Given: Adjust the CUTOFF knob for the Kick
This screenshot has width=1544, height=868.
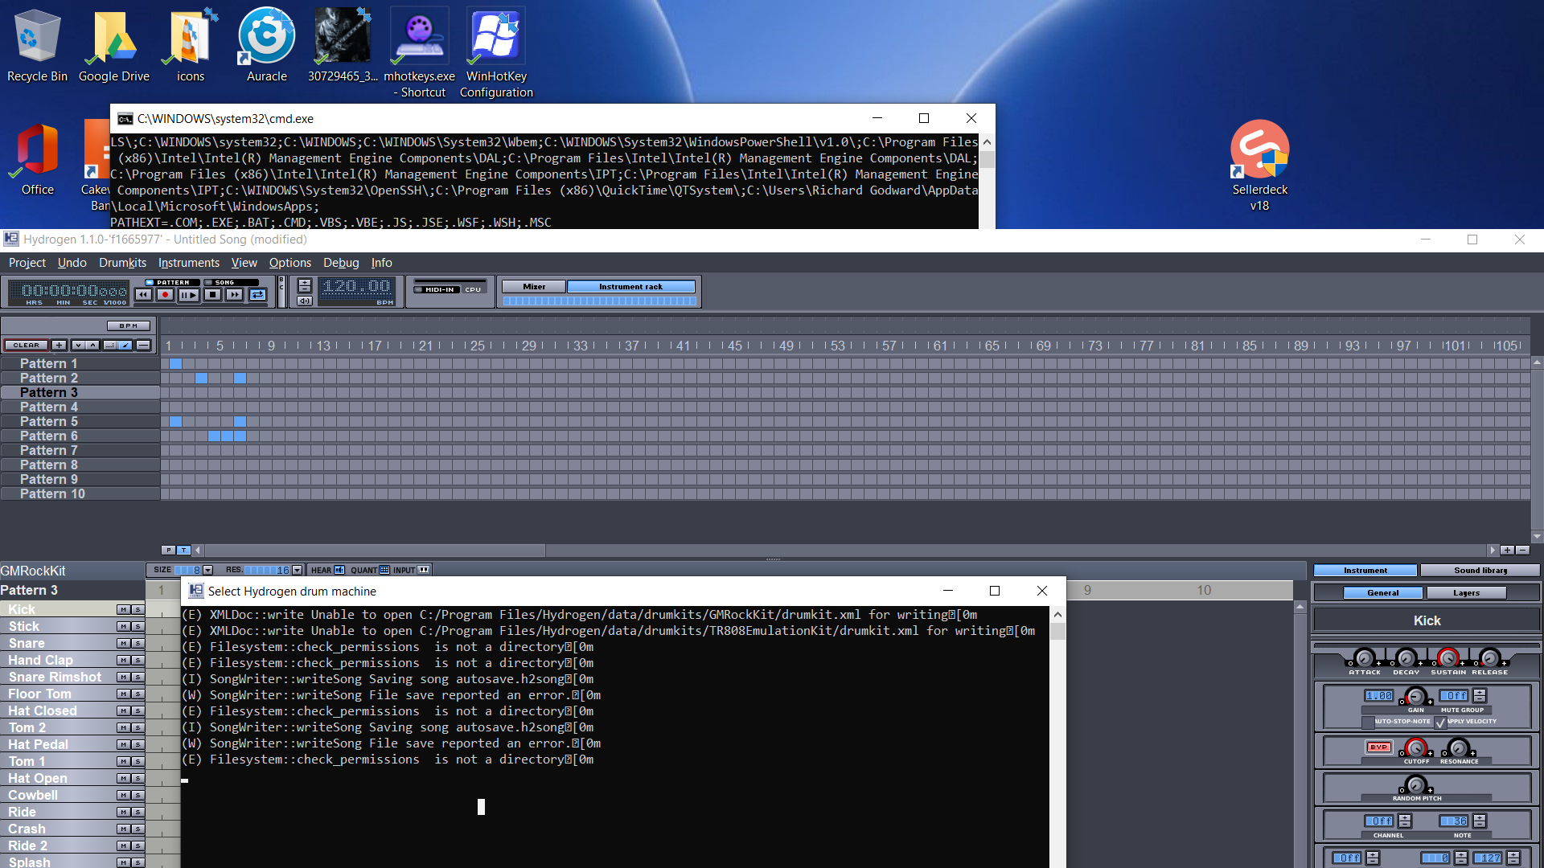Looking at the screenshot, I should tap(1416, 749).
